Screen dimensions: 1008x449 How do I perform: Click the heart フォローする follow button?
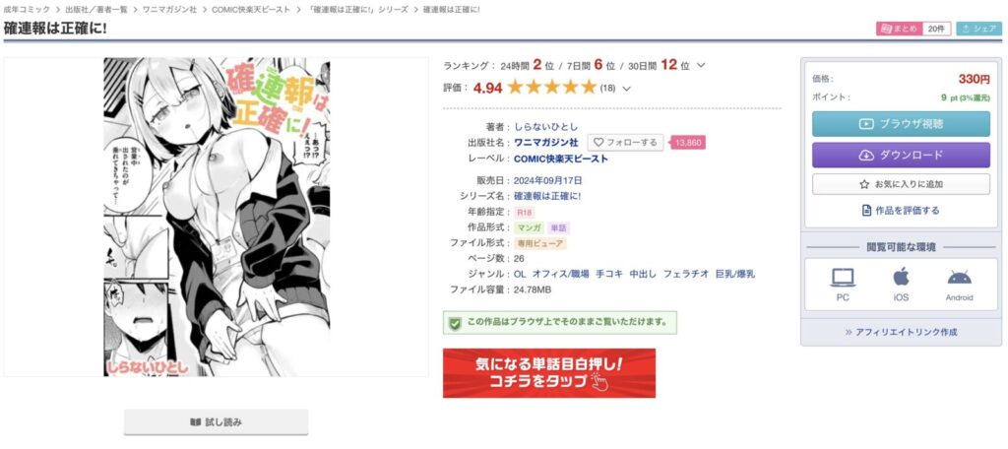click(625, 142)
